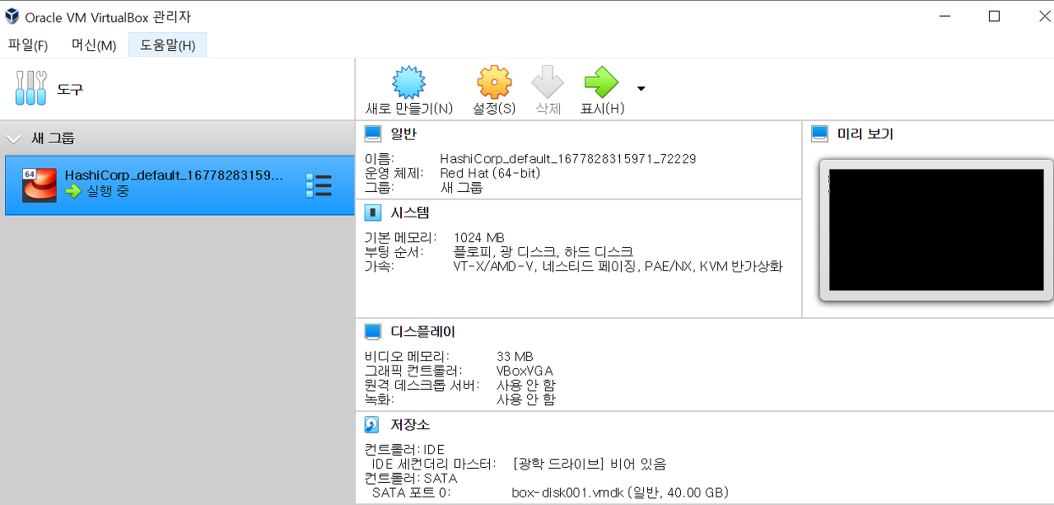Click the 미리 보기 section icon
The height and width of the screenshot is (505, 1054).
click(x=819, y=133)
